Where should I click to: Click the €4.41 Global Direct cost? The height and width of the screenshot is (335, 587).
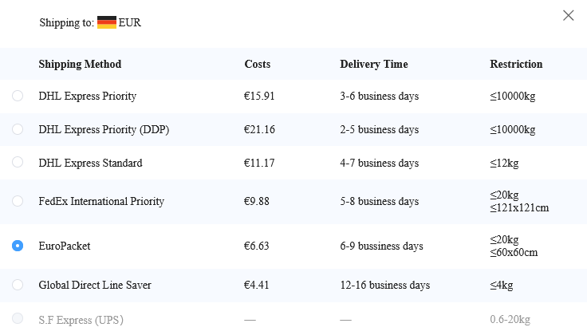(257, 286)
